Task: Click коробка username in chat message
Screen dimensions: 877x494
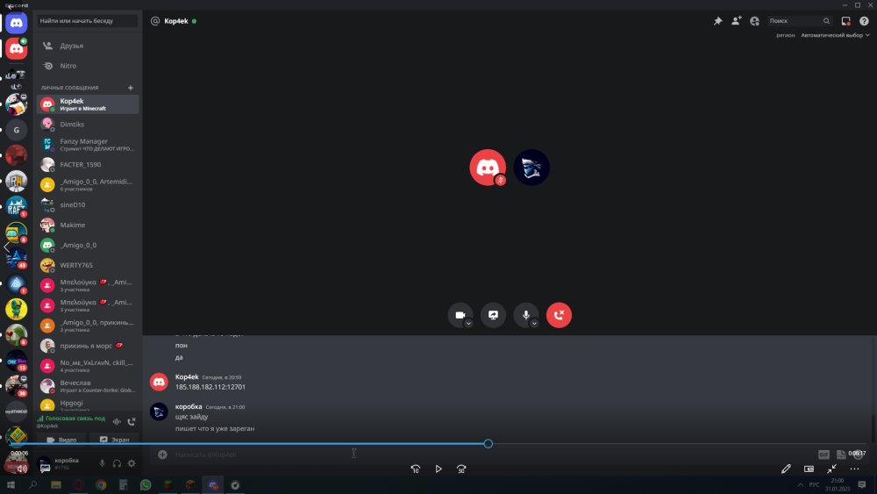Action: [x=189, y=407]
